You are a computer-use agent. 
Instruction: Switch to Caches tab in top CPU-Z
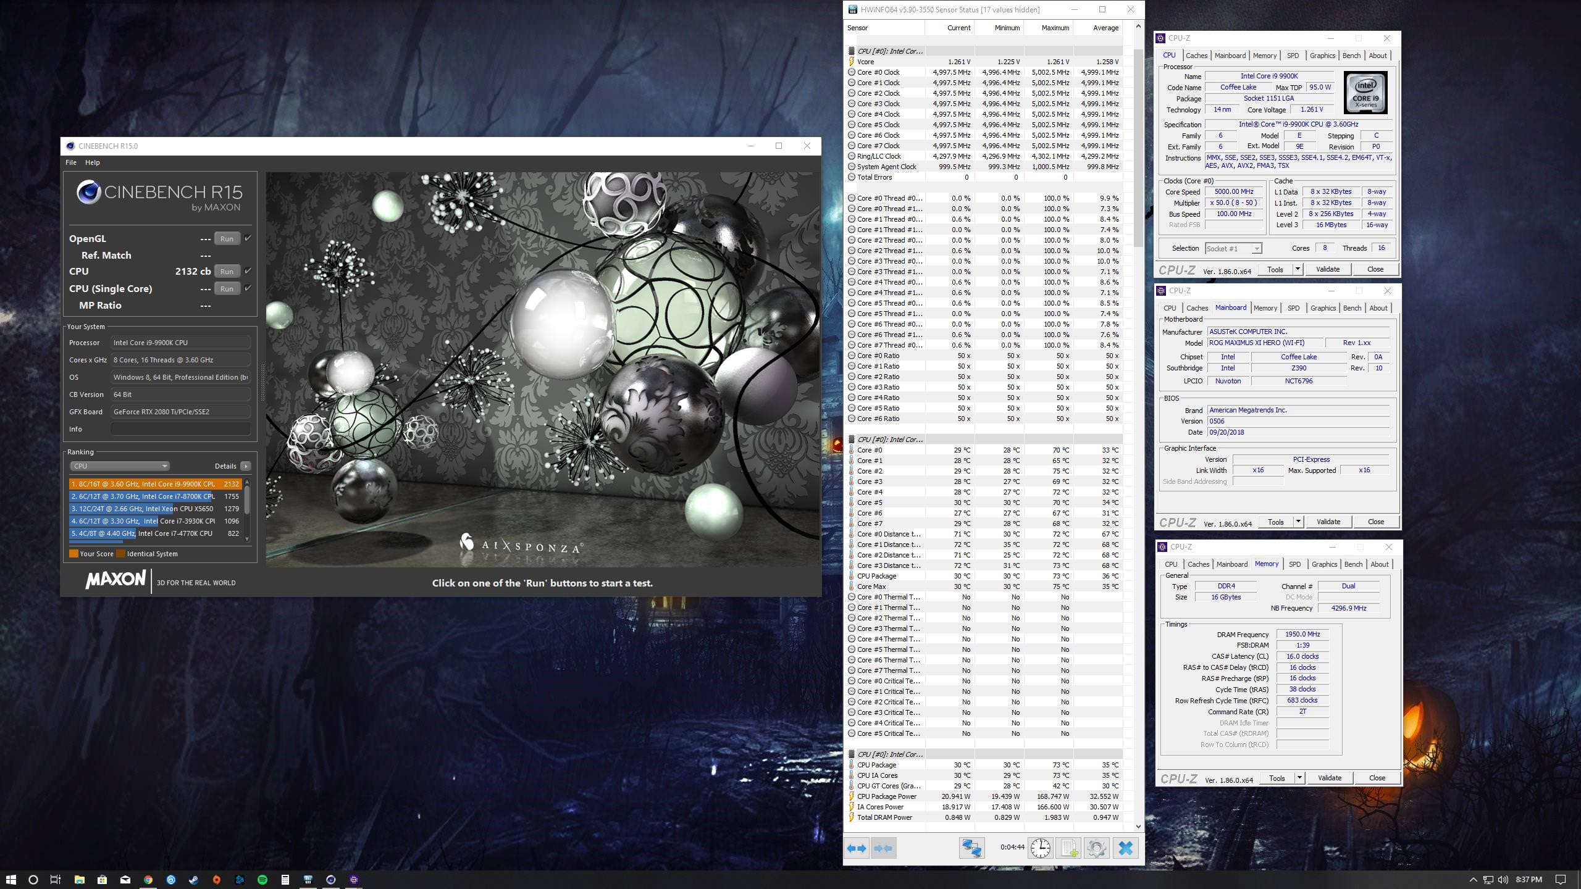(x=1196, y=56)
